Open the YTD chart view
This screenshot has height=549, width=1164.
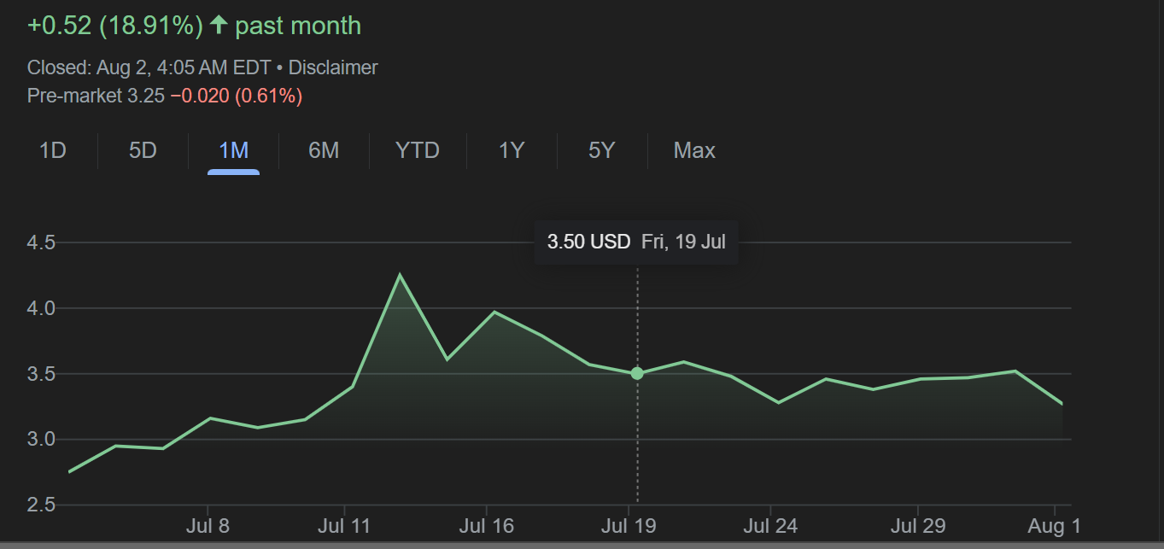click(x=417, y=151)
